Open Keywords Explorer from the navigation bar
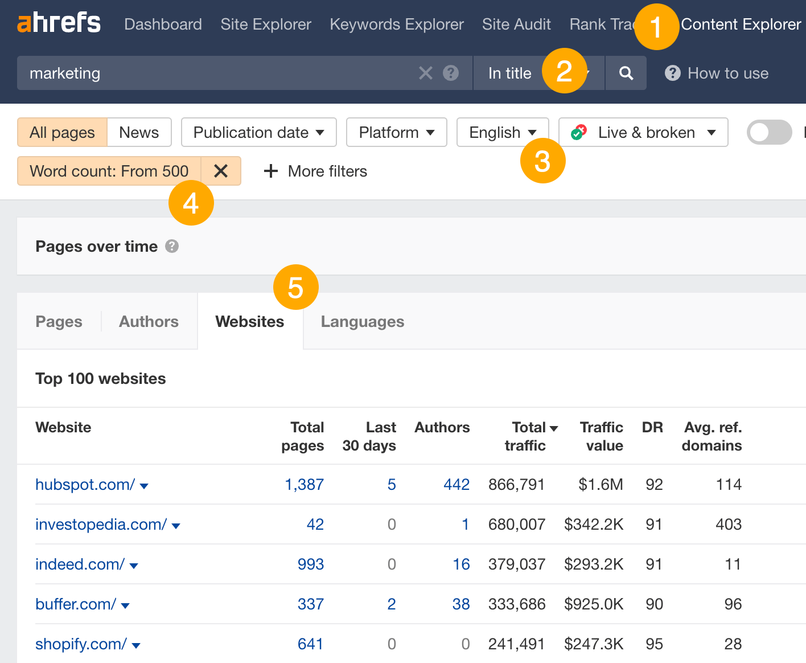This screenshot has width=806, height=663. (397, 24)
